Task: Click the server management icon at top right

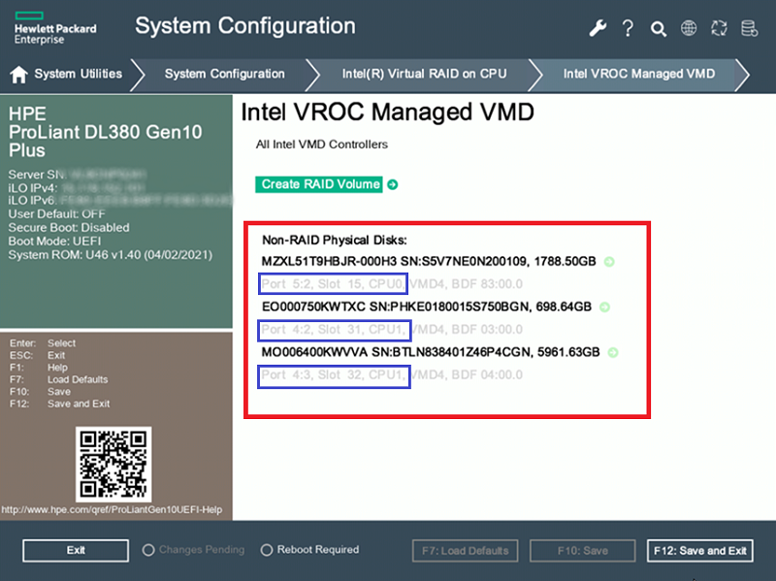Action: [x=749, y=28]
